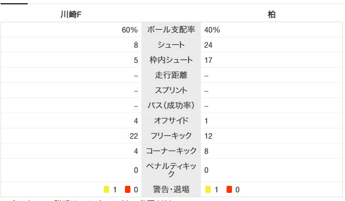Click Kawasaki F's yellow card icon
345x201 pixels.
click(x=106, y=190)
